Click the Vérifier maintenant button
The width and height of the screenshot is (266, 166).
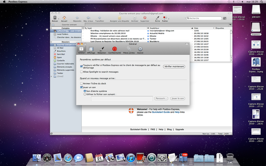tap(174, 66)
